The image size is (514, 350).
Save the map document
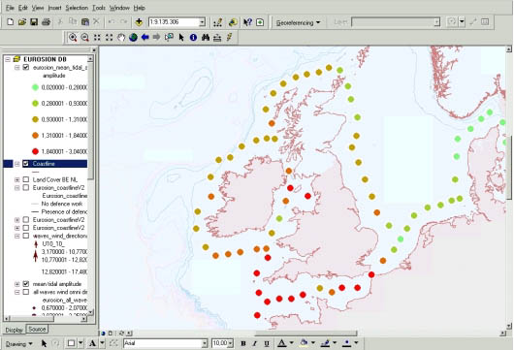34,22
